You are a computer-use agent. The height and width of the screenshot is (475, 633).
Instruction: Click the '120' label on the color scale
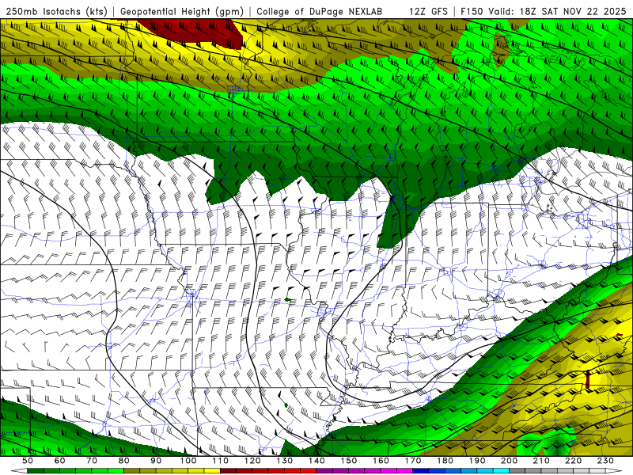tap(252, 461)
